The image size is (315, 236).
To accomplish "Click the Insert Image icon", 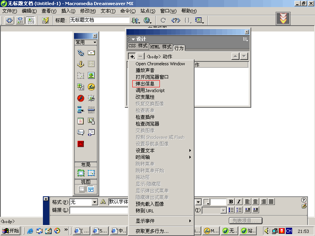I will click(91, 76).
